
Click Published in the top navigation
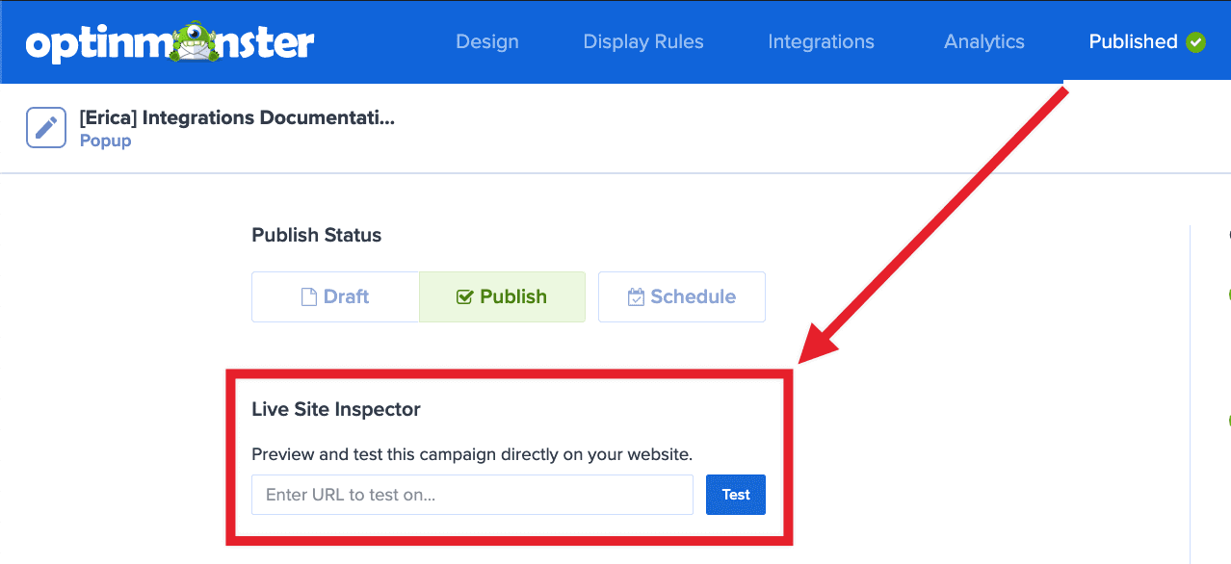pos(1133,41)
